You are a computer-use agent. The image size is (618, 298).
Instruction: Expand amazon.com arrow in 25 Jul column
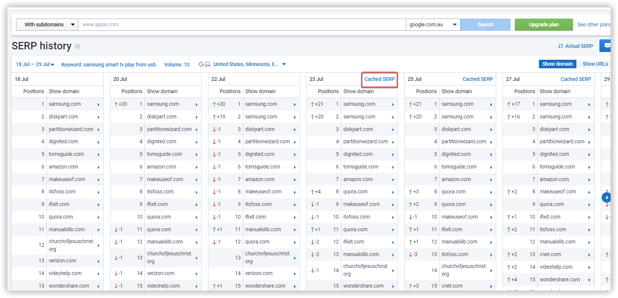(x=491, y=180)
